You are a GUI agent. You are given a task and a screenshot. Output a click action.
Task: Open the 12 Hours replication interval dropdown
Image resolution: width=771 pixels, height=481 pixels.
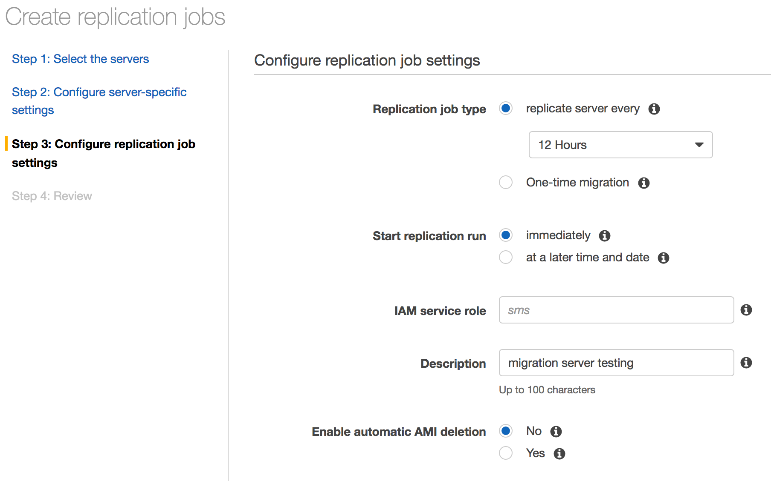click(620, 145)
